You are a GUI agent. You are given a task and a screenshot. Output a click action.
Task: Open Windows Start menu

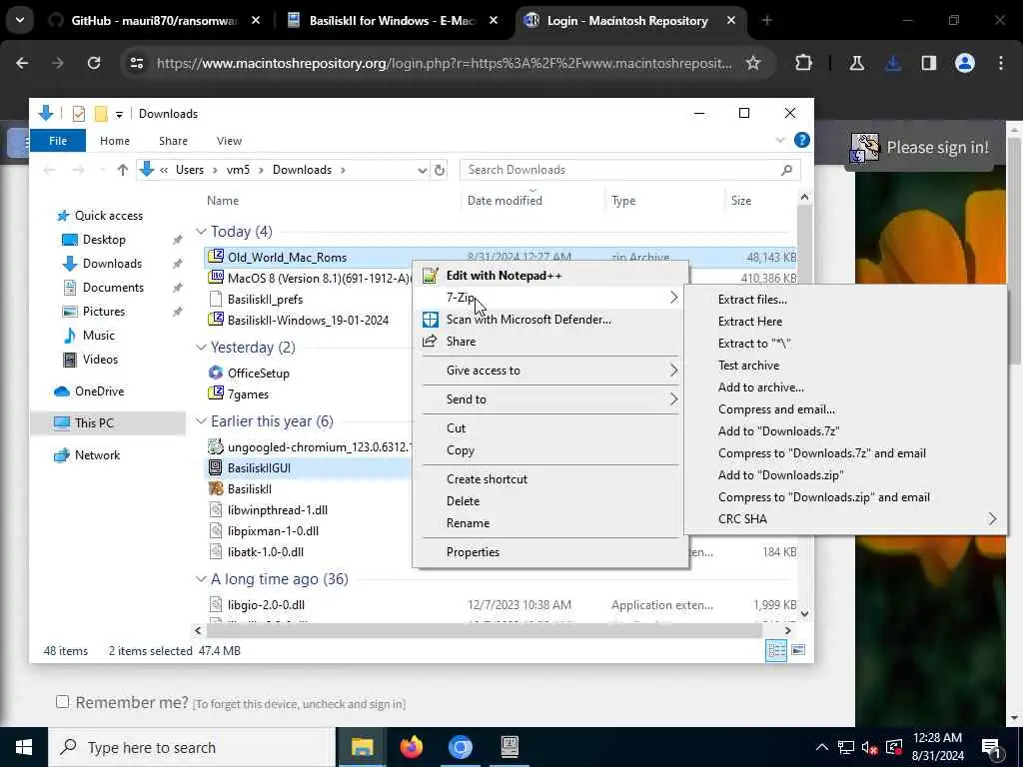pos(24,747)
